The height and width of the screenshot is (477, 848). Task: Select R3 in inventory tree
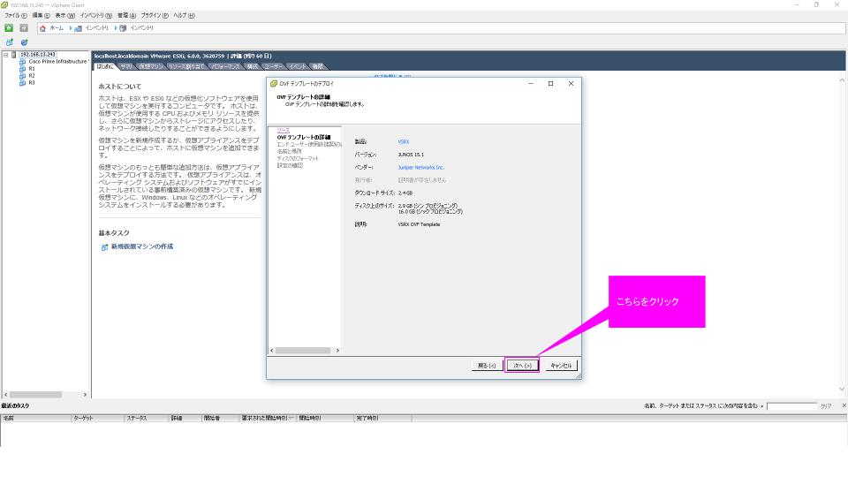(32, 83)
